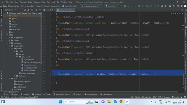Open the Commit tool window on the left strip
The height and width of the screenshot is (105, 187).
pyautogui.click(x=1, y=23)
